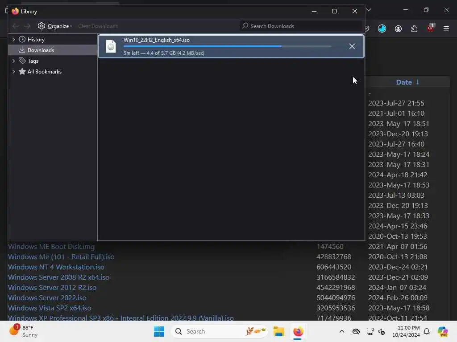457x342 pixels.
Task: Open the Organize gear menu
Action: pyautogui.click(x=55, y=26)
